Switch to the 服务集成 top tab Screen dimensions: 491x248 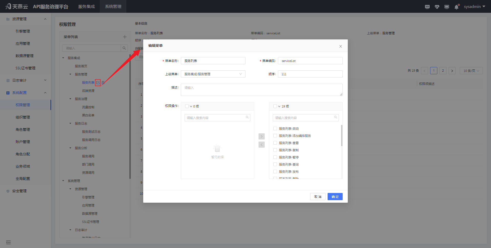(86, 7)
